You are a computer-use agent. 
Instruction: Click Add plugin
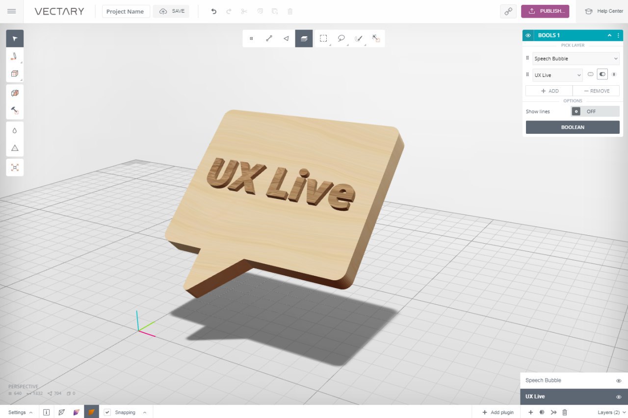point(497,412)
